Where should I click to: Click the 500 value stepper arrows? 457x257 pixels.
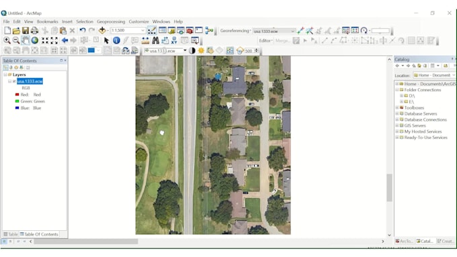click(257, 50)
